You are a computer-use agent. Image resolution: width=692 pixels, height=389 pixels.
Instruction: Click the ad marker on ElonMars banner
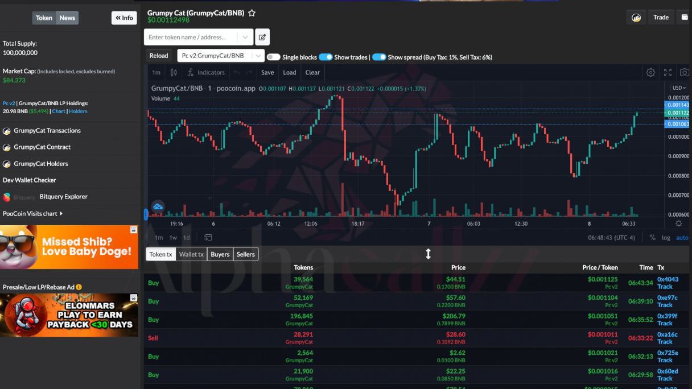point(134,297)
